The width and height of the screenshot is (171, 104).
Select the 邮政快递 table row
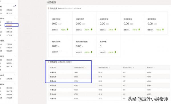109,85
